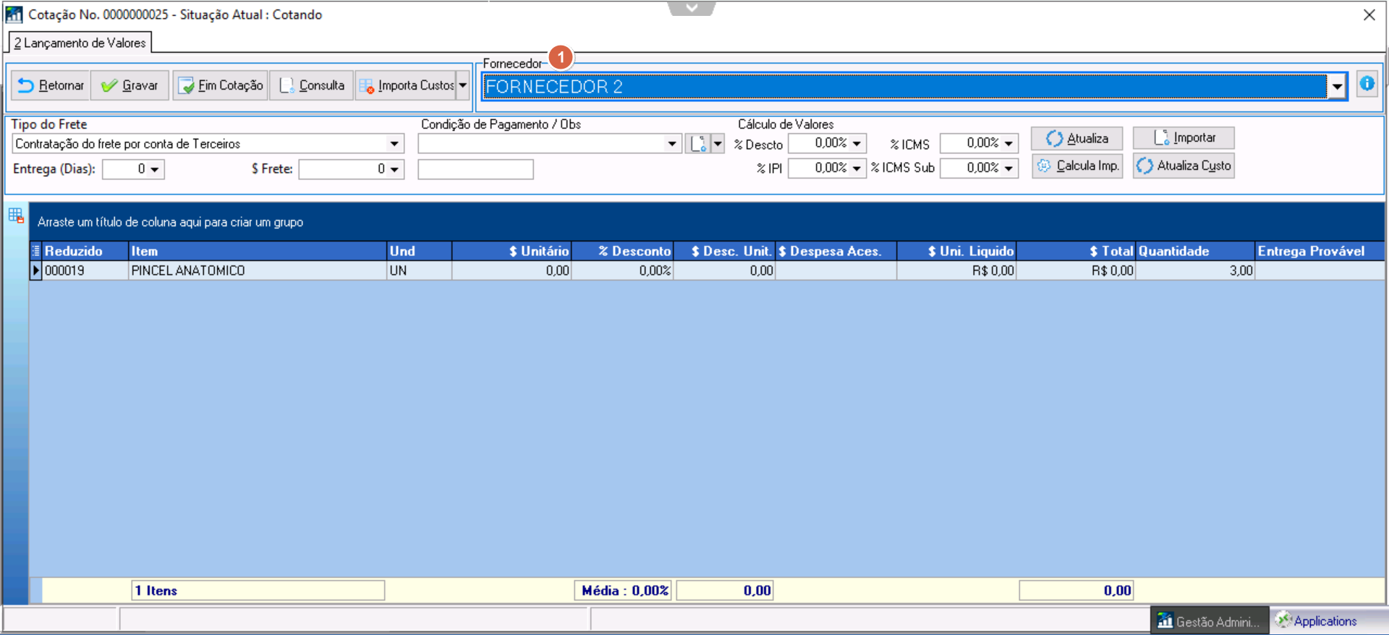Open the Tipo do Frete dropdown
This screenshot has height=635, width=1389.
pyautogui.click(x=394, y=144)
